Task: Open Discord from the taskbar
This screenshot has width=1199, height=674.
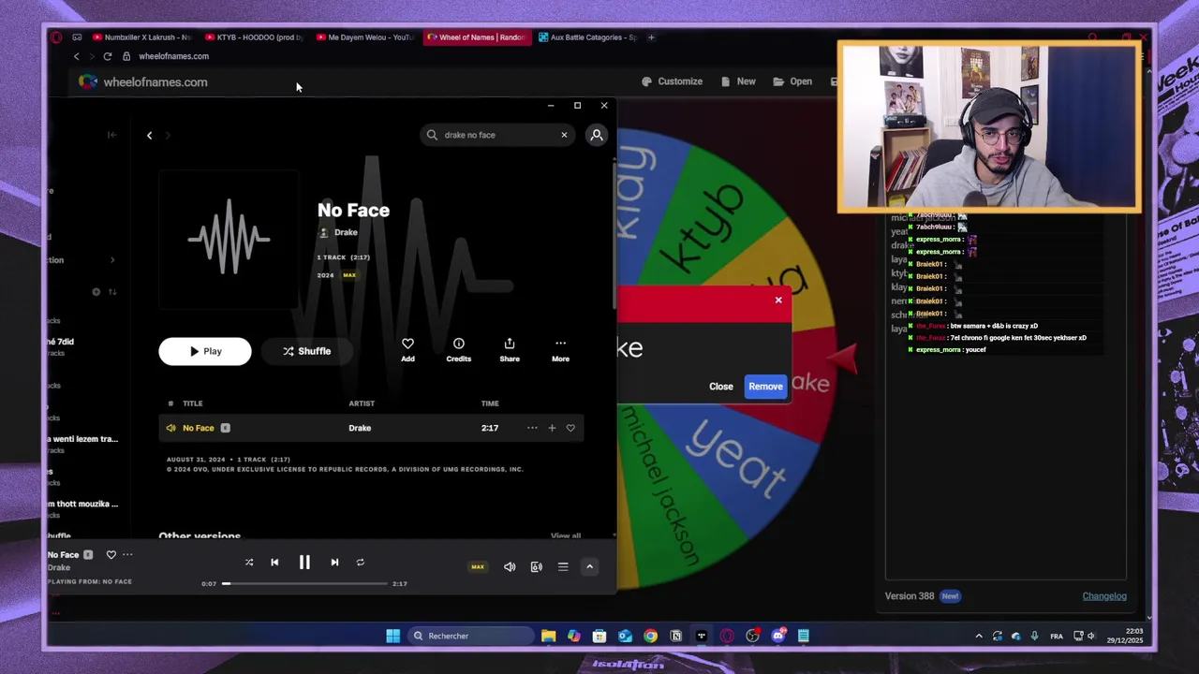Action: [777, 637]
